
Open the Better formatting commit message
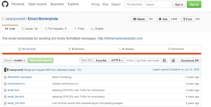click(62, 77)
